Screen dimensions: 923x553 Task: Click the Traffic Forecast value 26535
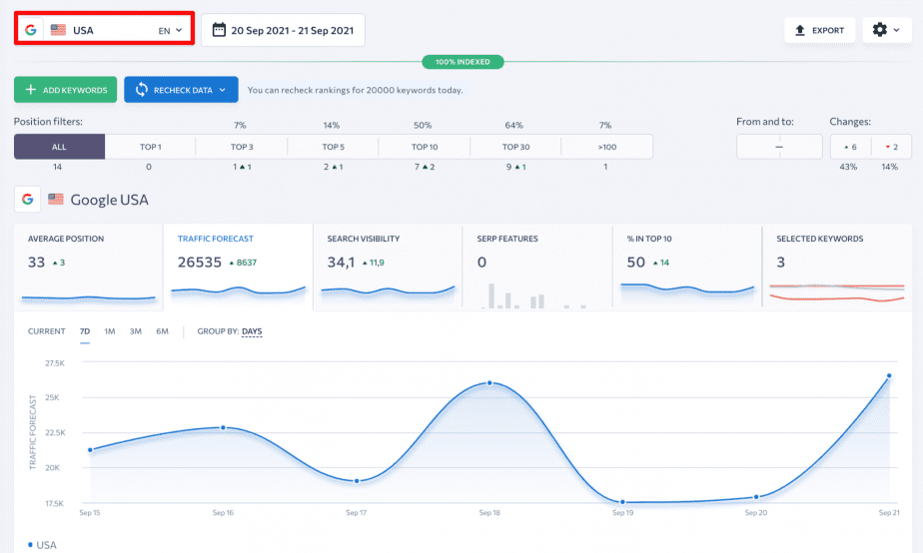200,263
